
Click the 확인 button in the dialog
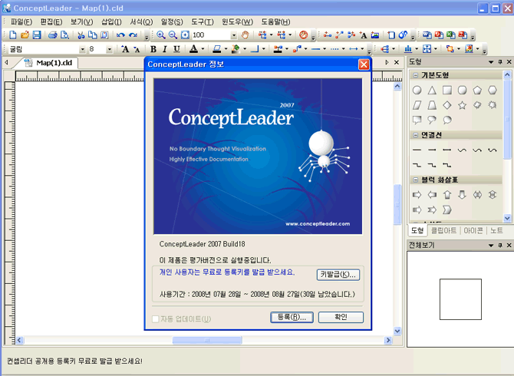click(x=341, y=317)
